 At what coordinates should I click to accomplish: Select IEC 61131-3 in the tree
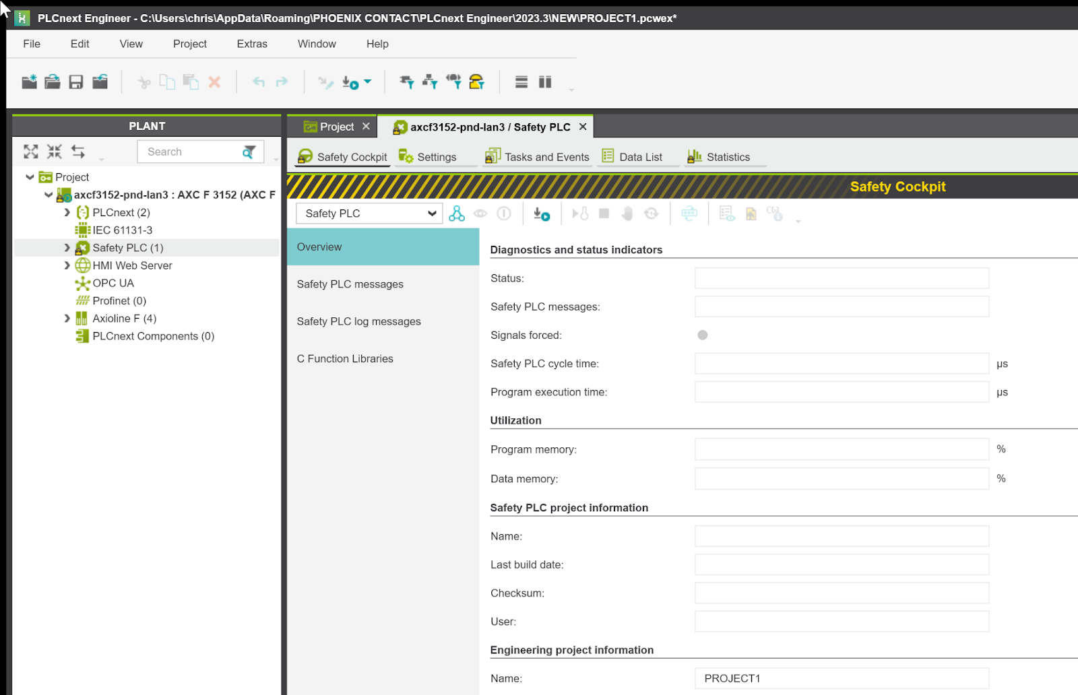tap(122, 230)
